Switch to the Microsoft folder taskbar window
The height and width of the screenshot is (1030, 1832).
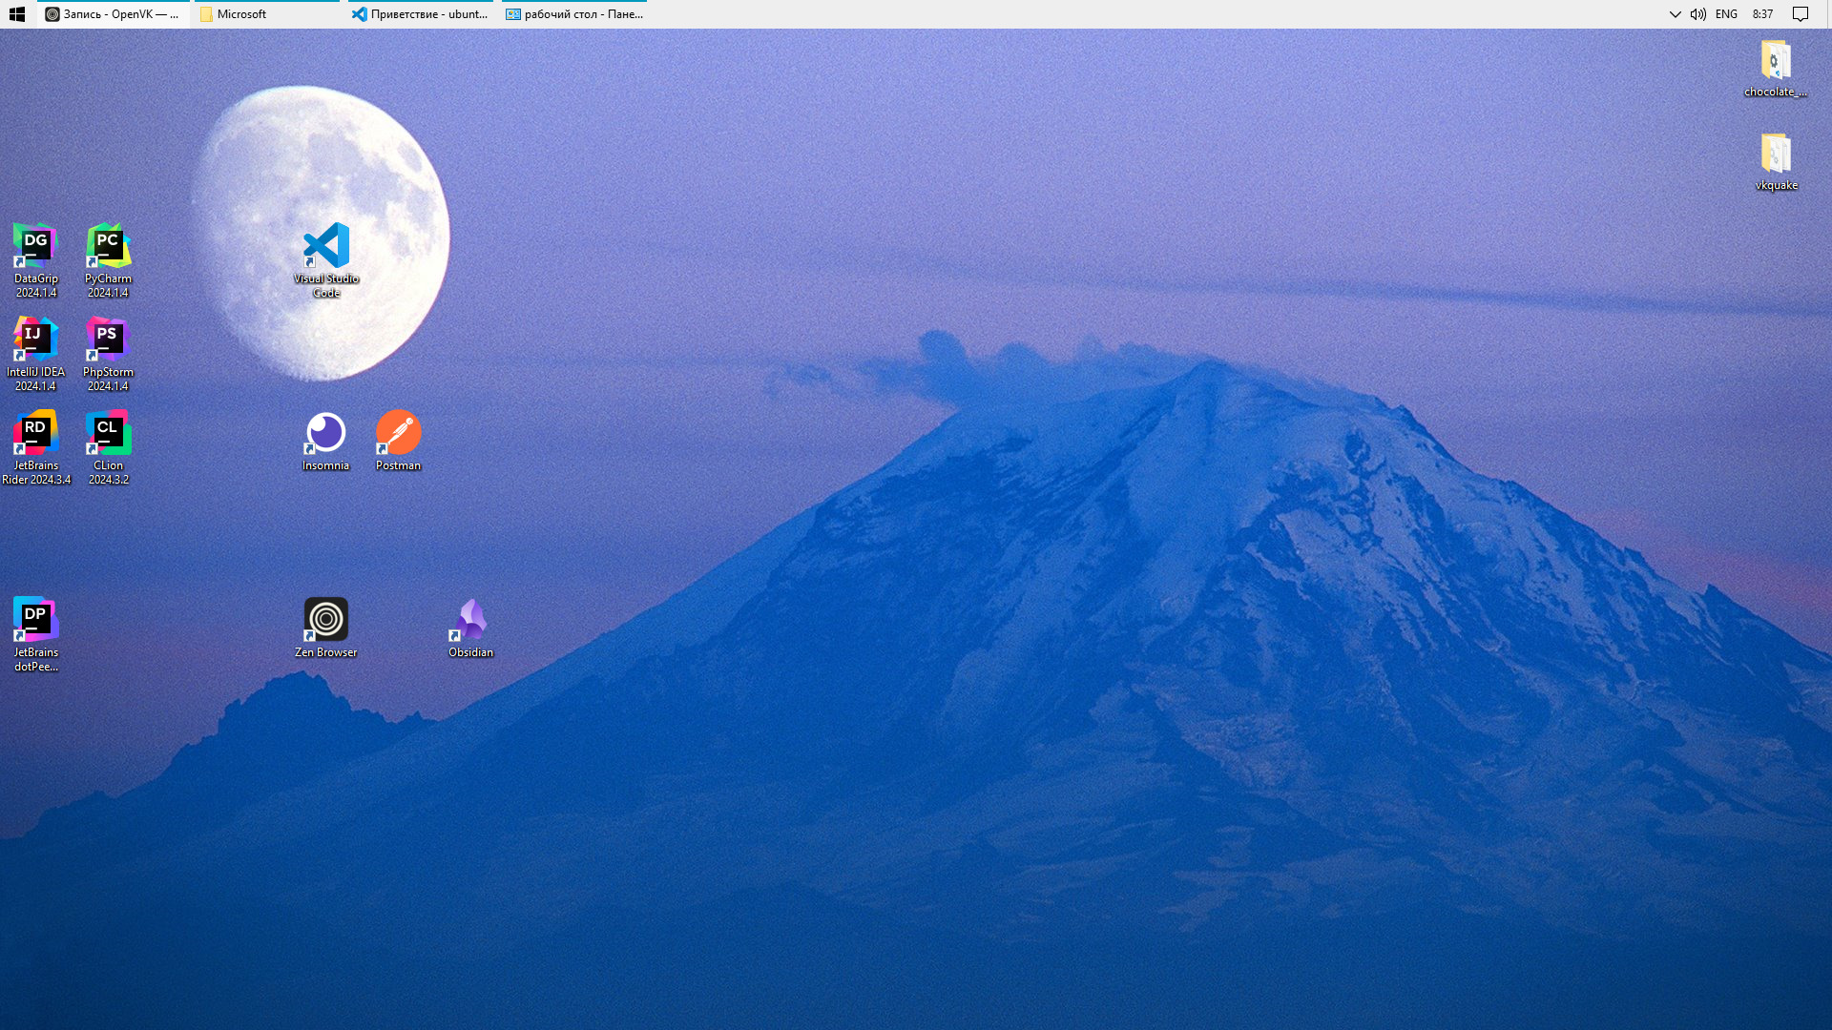tap(265, 14)
